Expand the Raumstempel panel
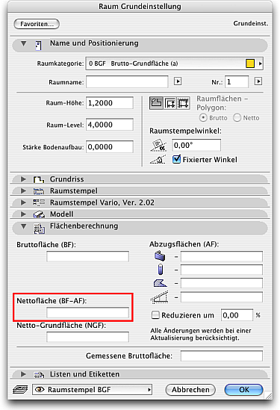Screen dimensions: 280x410 point(24,191)
